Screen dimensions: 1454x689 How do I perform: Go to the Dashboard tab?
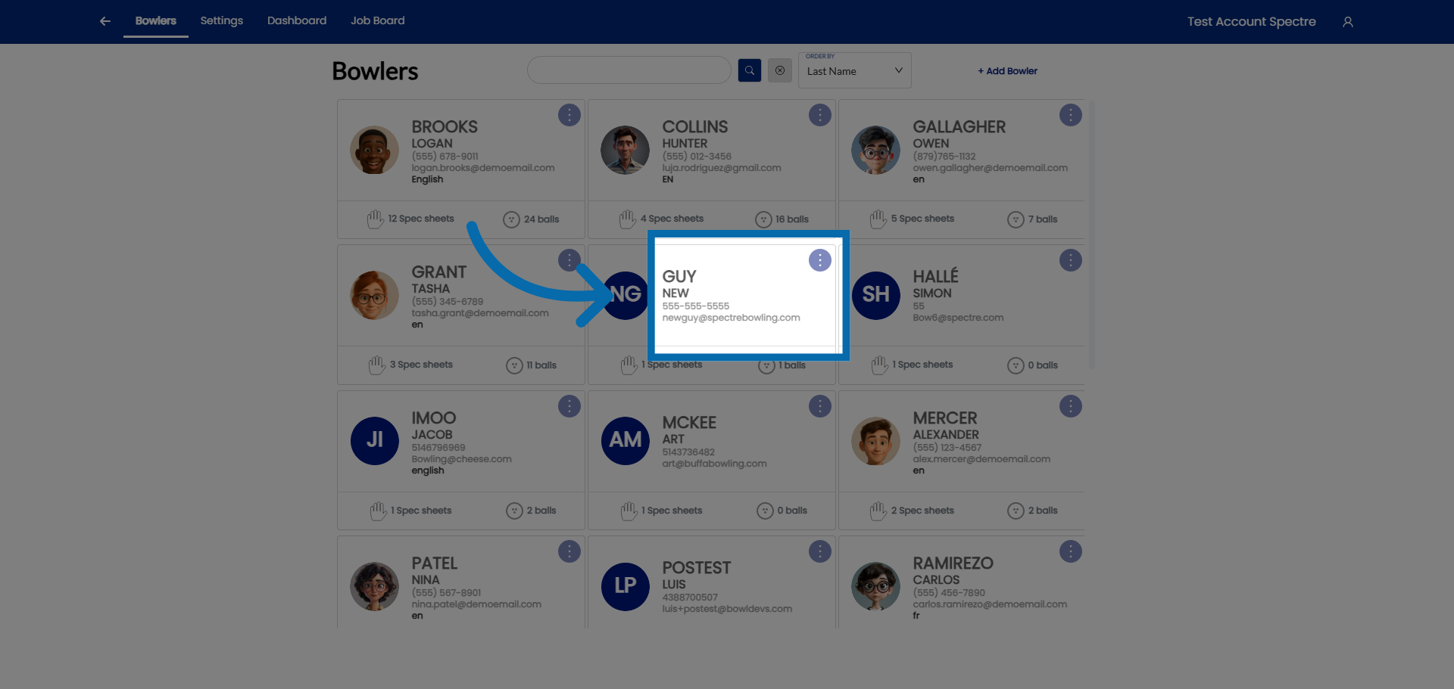pyautogui.click(x=297, y=20)
